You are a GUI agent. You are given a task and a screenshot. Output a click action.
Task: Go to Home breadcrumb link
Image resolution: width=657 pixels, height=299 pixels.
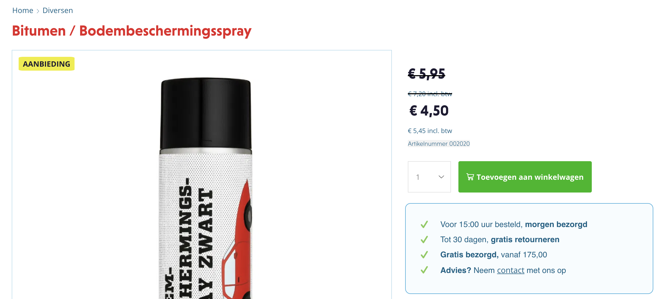[23, 10]
